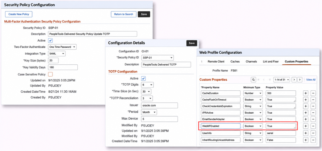Screen dimensions: 322x151
Task: Add a row after IPRActive property
Action: point(306,113)
